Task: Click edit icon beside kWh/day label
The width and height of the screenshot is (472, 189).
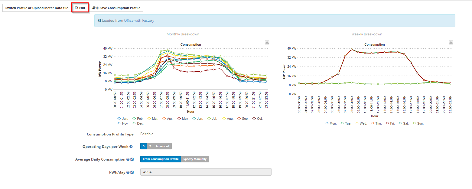Action: 132,172
